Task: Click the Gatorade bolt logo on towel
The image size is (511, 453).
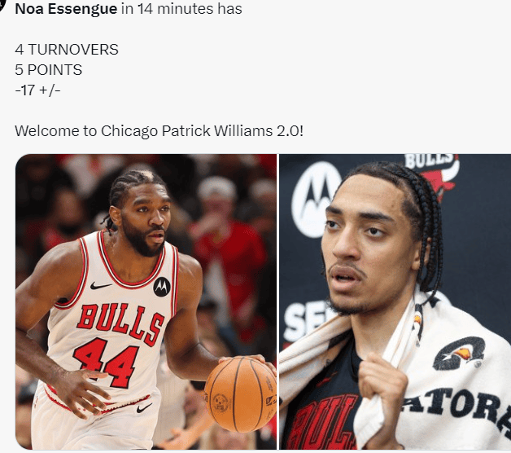Action: [x=459, y=354]
